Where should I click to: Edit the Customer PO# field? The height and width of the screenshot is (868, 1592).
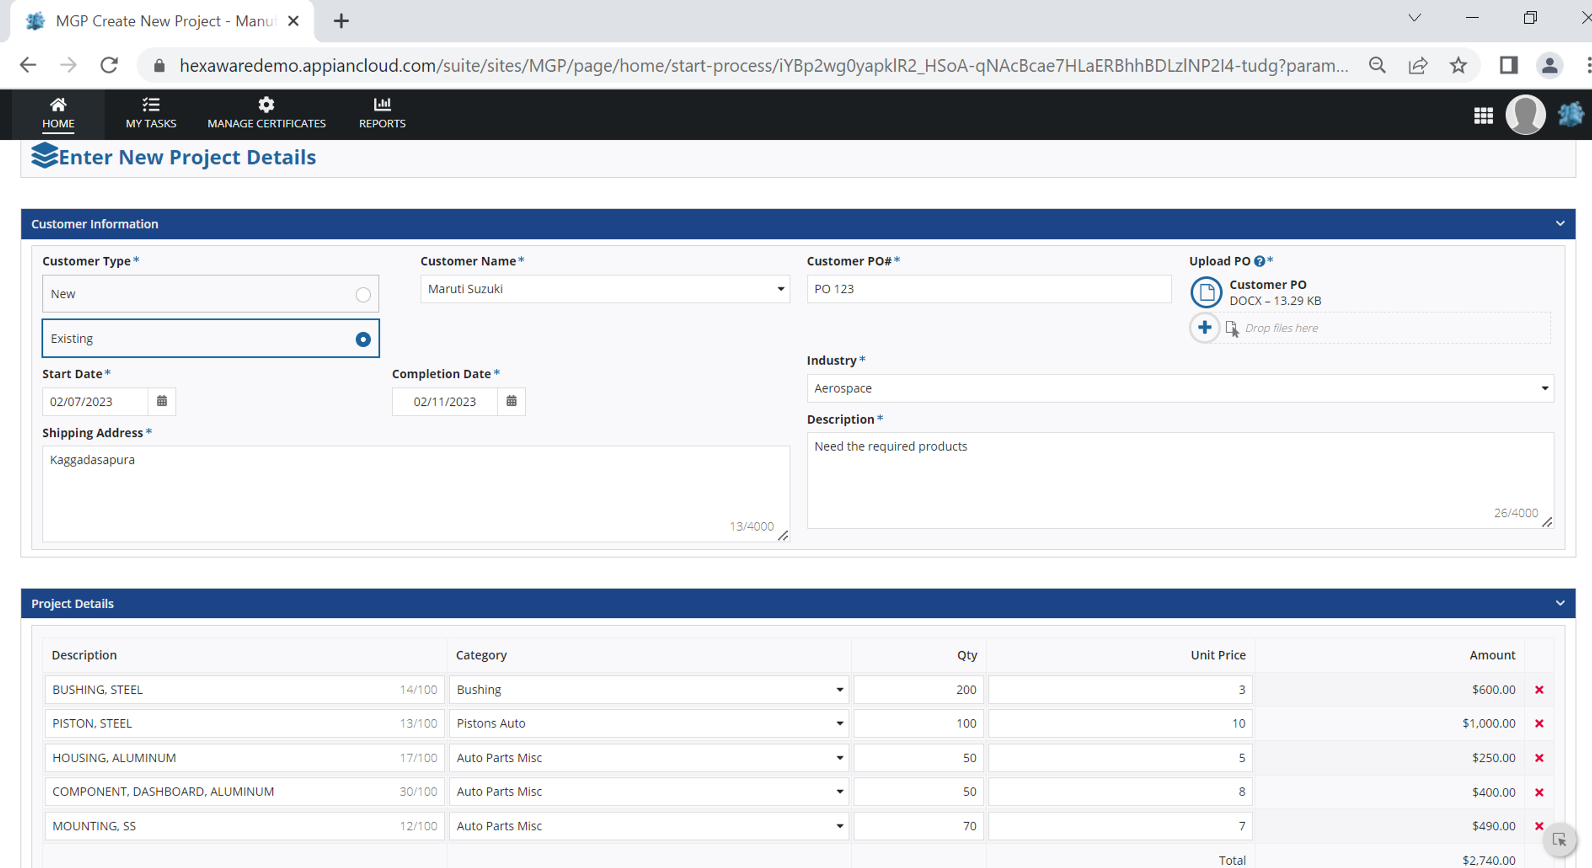point(989,289)
